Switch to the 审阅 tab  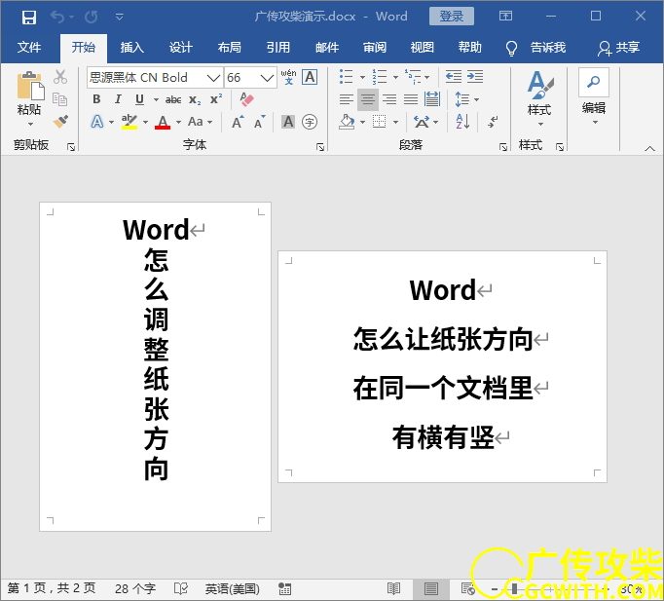point(375,47)
